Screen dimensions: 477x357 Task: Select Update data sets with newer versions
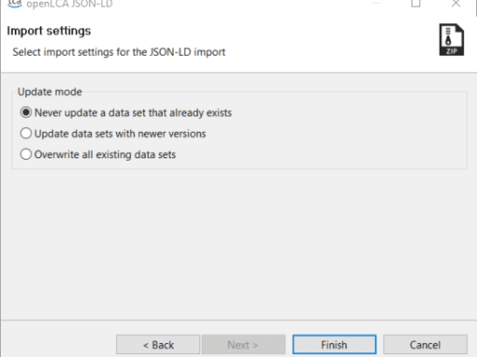tap(113, 134)
